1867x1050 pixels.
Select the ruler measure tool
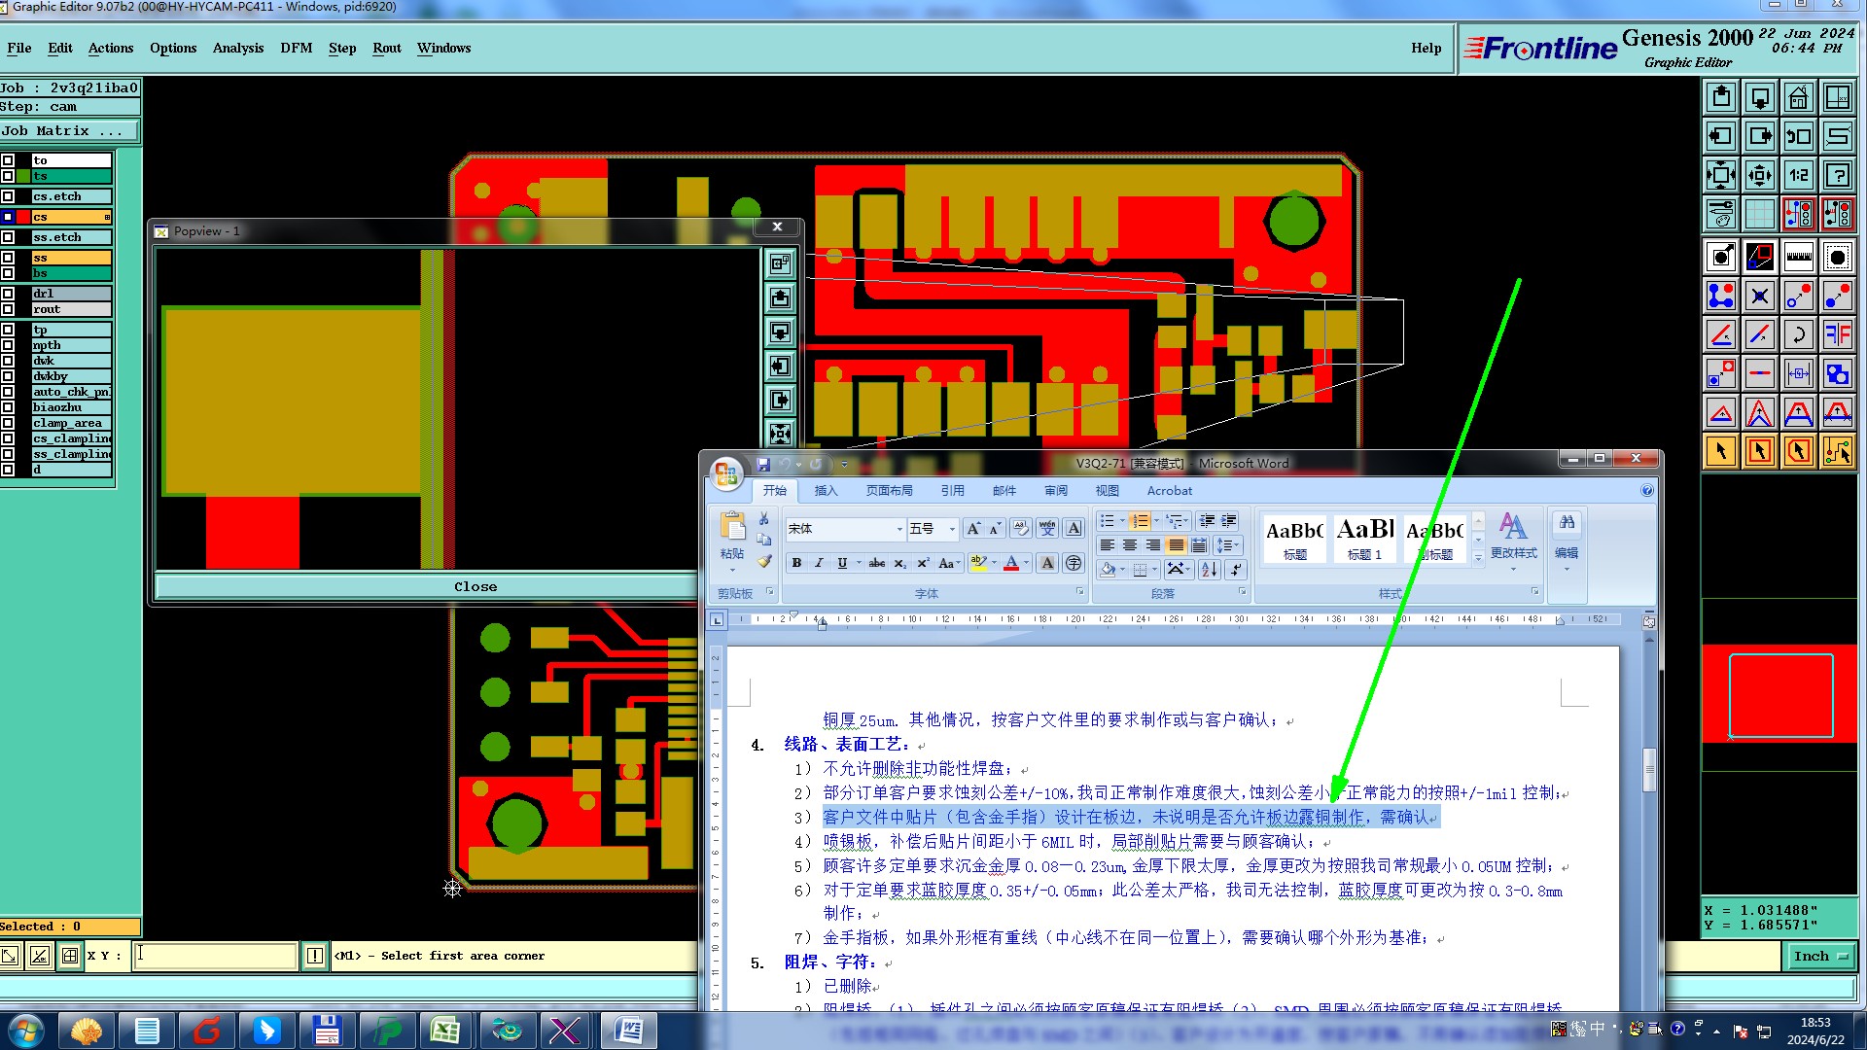click(x=1798, y=258)
